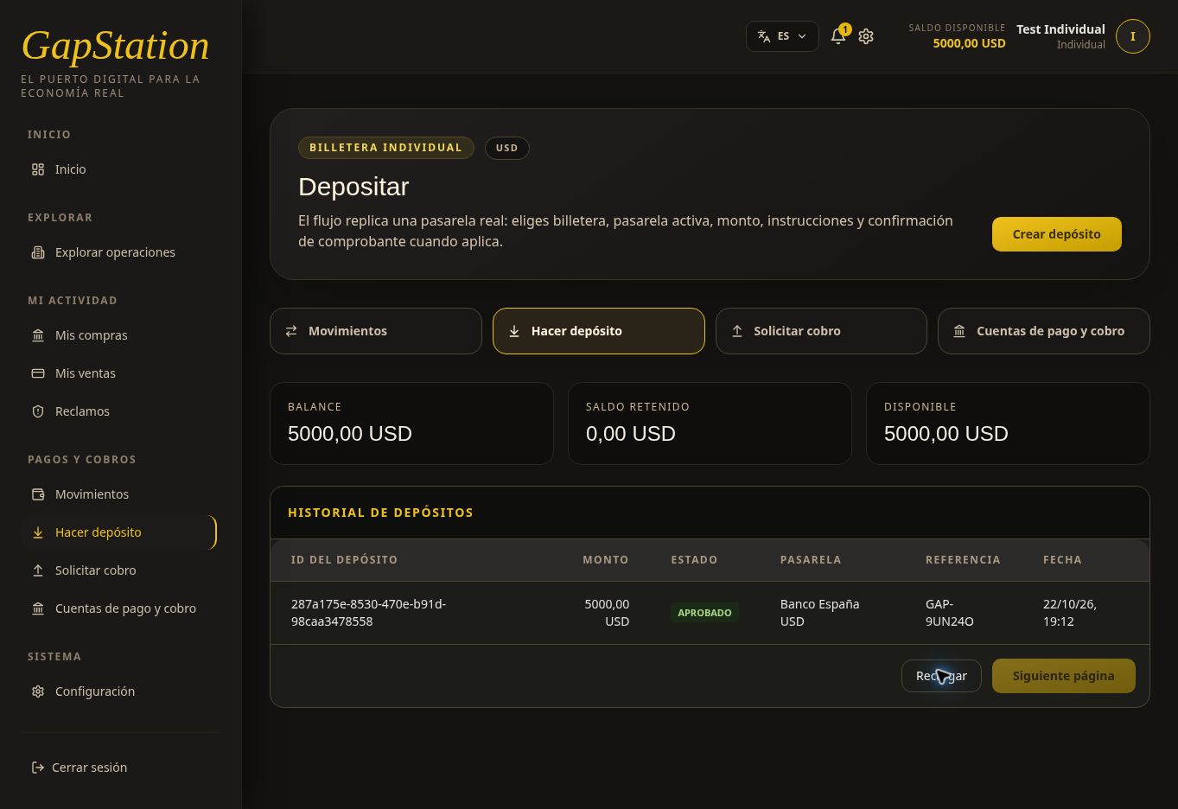Viewport: 1178px width, 809px height.
Task: Click Test Individual user name
Action: (x=1060, y=29)
